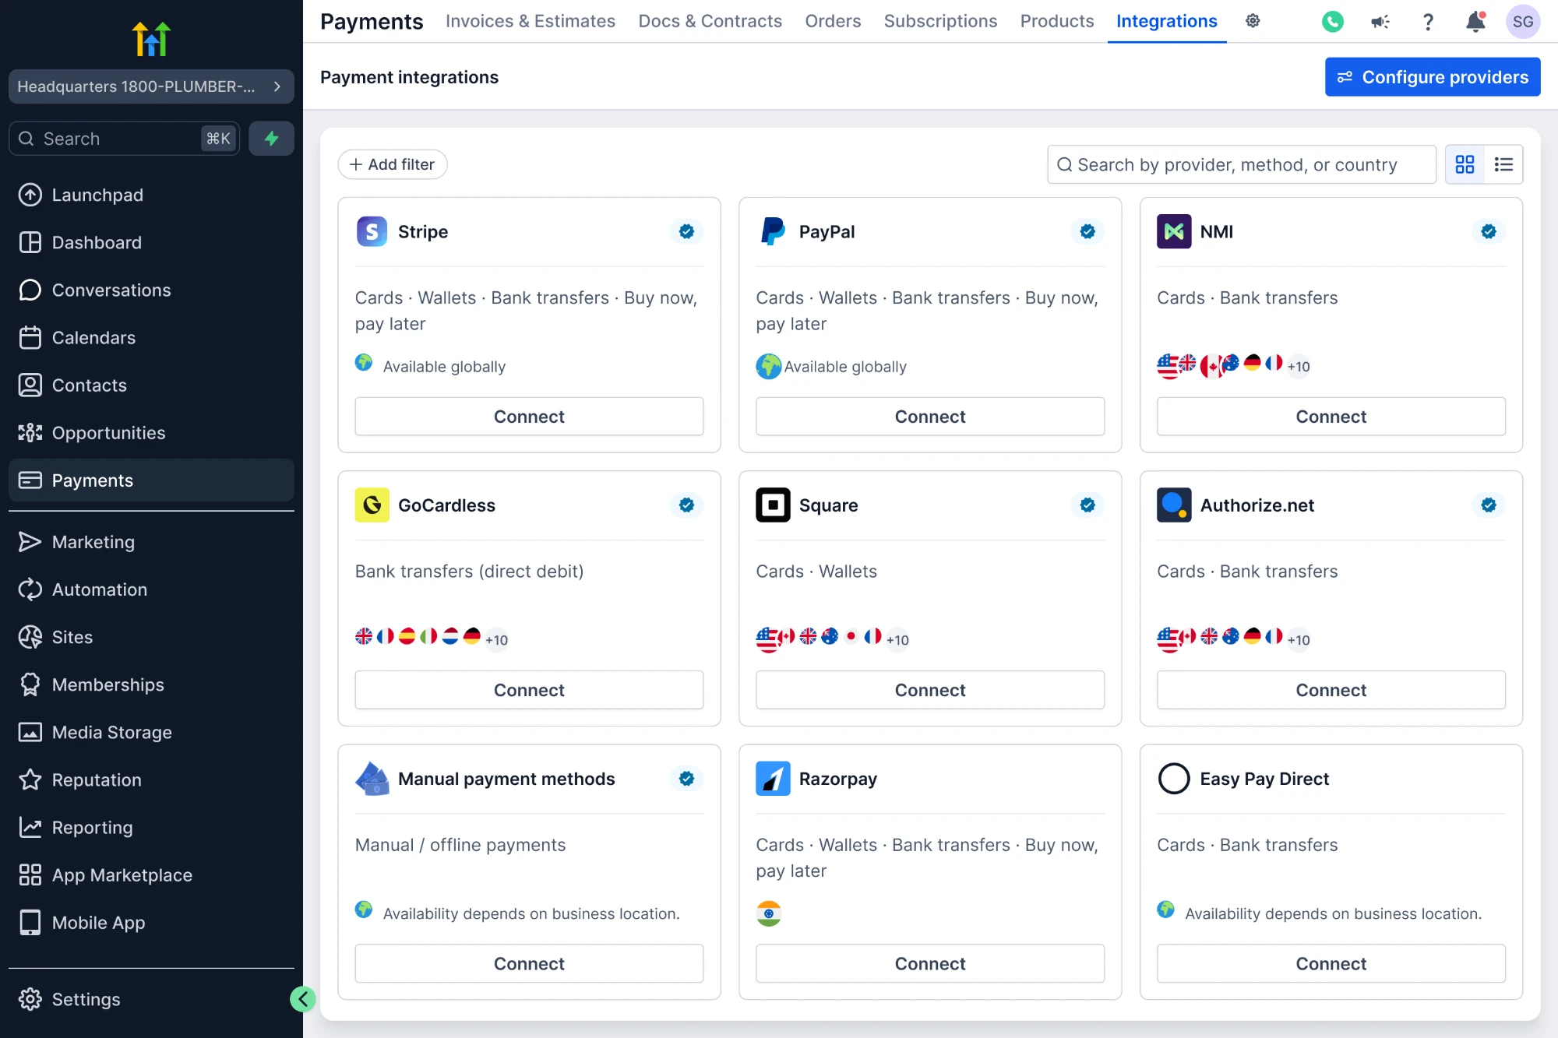The width and height of the screenshot is (1558, 1038).
Task: Open Contacts in the sidebar
Action: click(x=151, y=385)
